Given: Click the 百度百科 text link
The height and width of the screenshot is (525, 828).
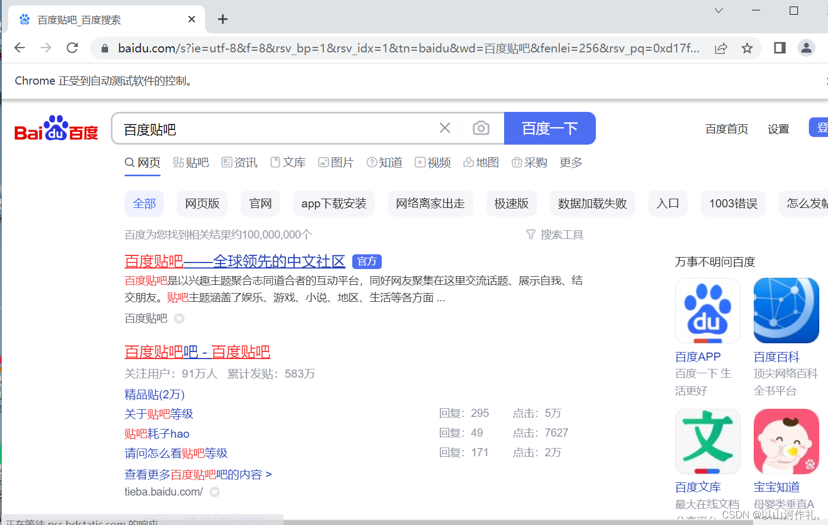Looking at the screenshot, I should (777, 357).
